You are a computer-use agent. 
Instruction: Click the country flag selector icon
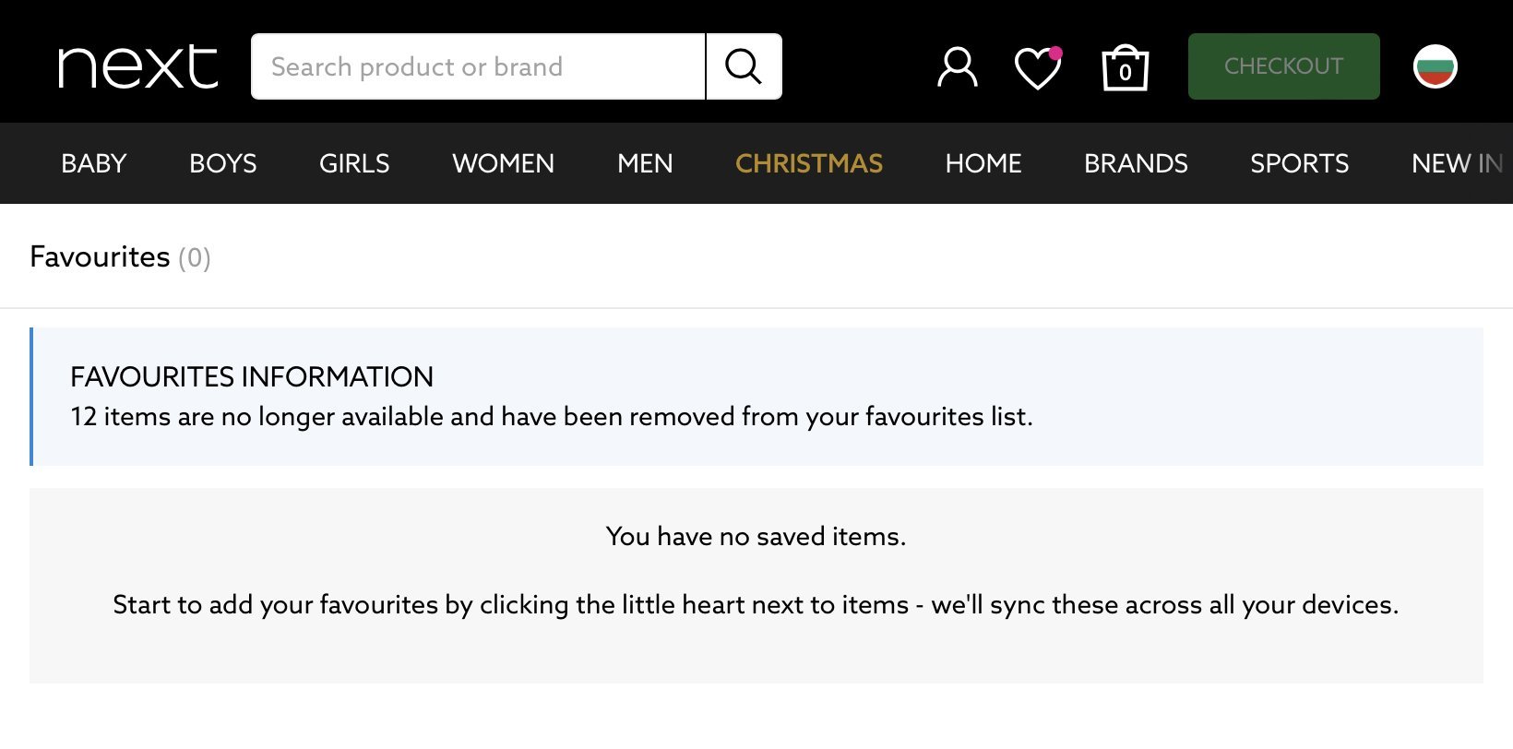coord(1435,66)
